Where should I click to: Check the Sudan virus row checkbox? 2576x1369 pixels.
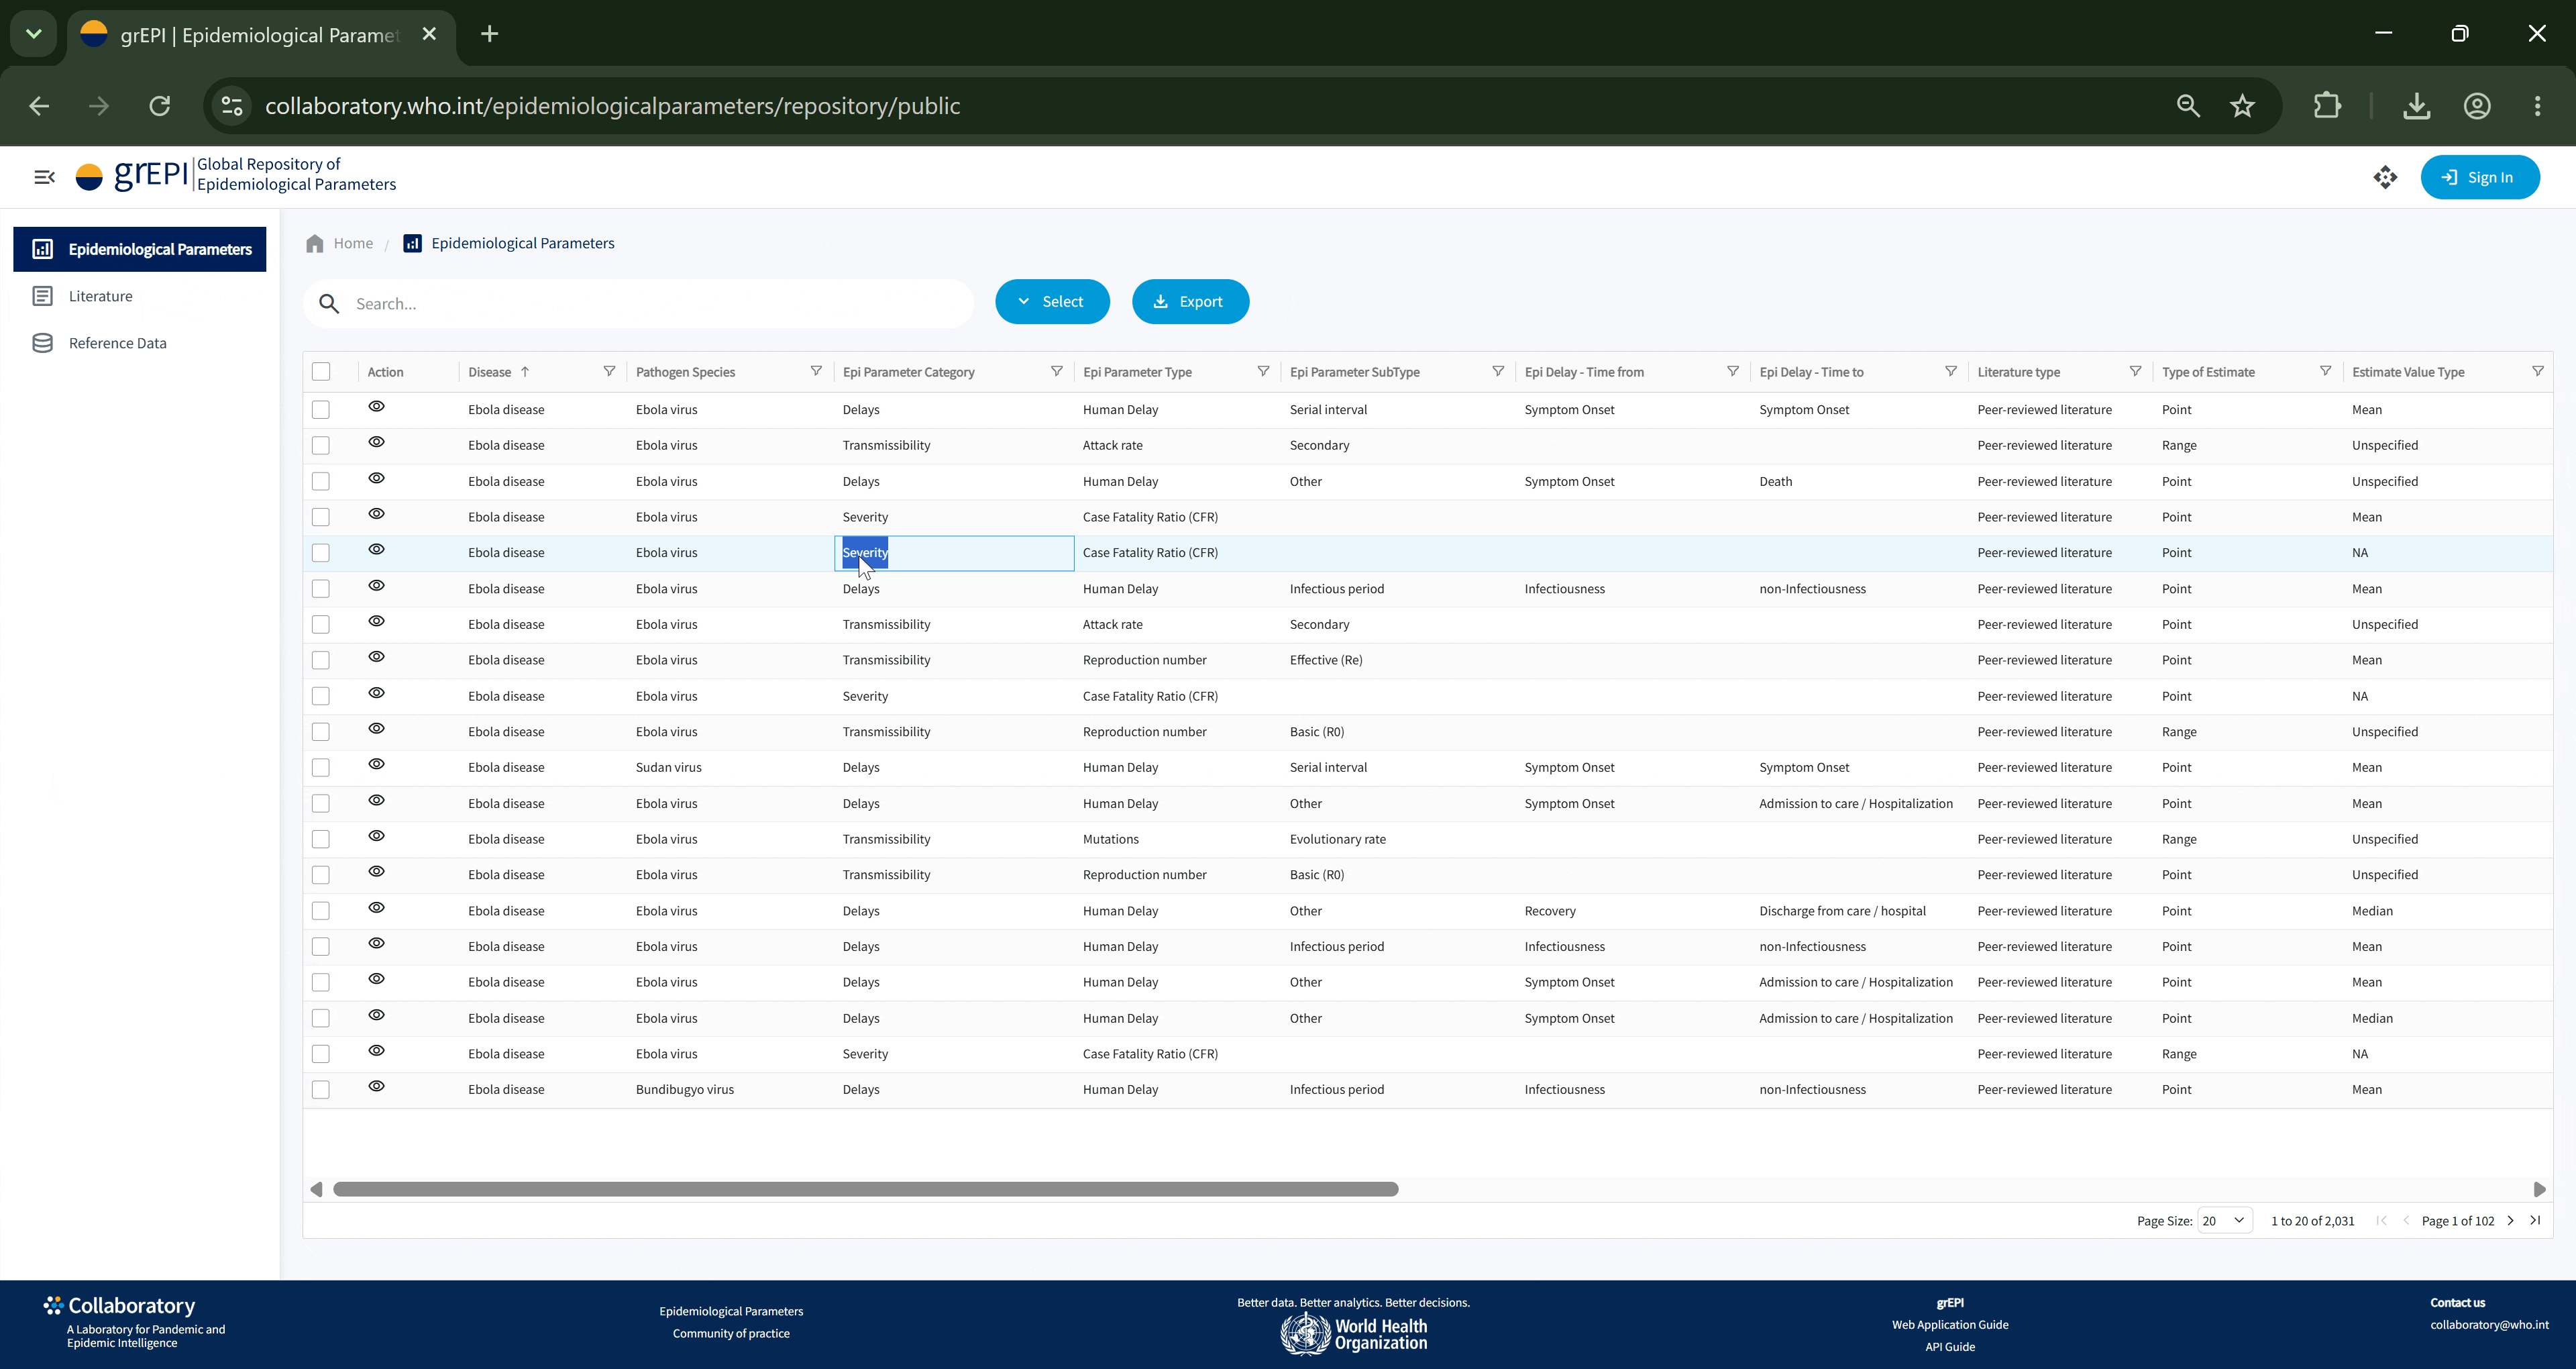tap(321, 768)
